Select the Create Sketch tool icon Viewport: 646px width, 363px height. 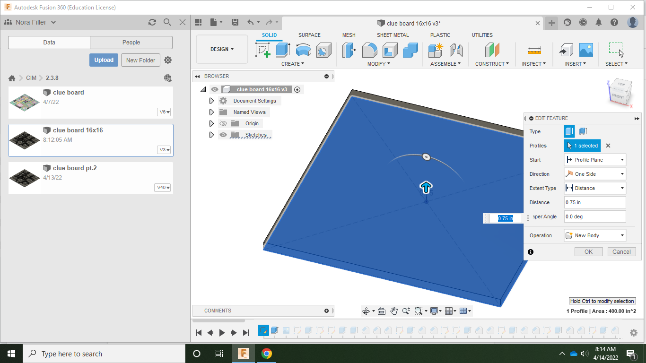[262, 50]
